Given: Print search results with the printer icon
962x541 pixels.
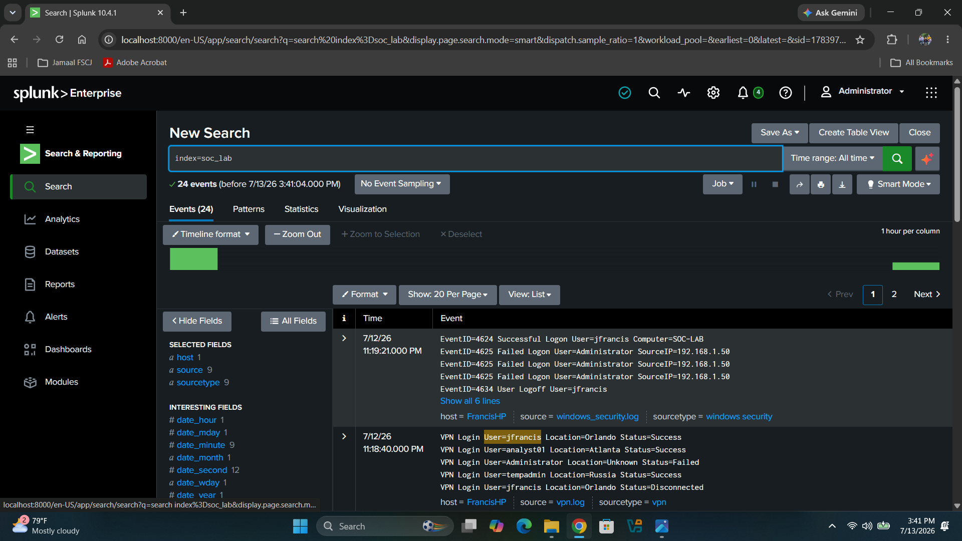Looking at the screenshot, I should [821, 184].
